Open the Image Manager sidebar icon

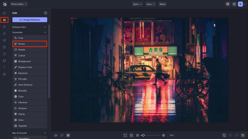tap(4, 13)
